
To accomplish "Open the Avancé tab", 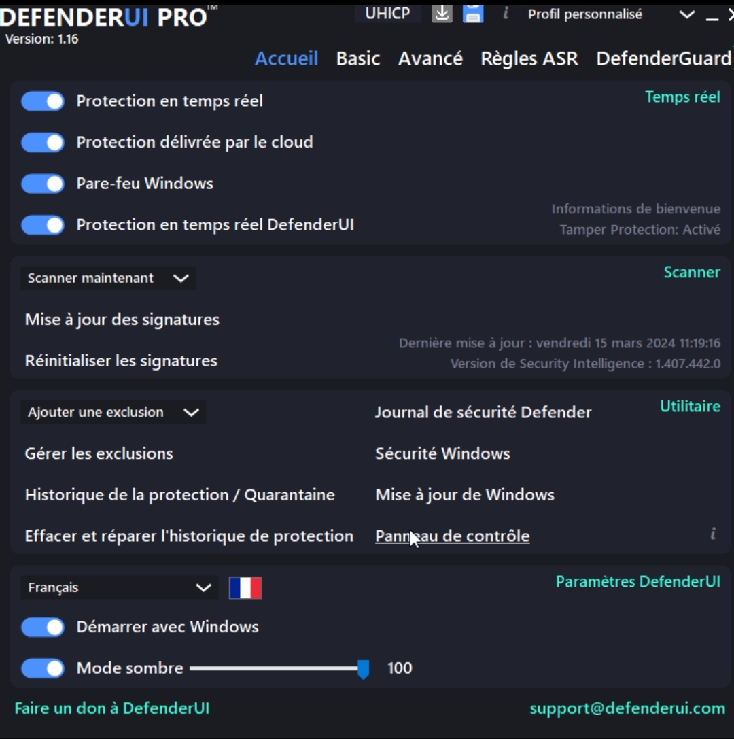I will point(430,58).
